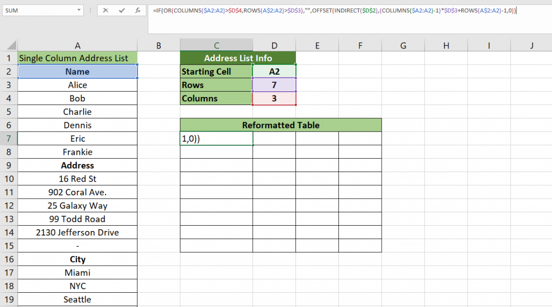Click the Reformatted Table header cell
This screenshot has height=307, width=552.
[x=280, y=125]
